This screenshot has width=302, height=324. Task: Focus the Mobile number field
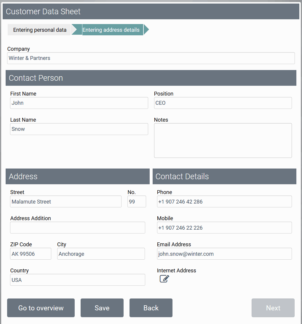[x=224, y=228]
